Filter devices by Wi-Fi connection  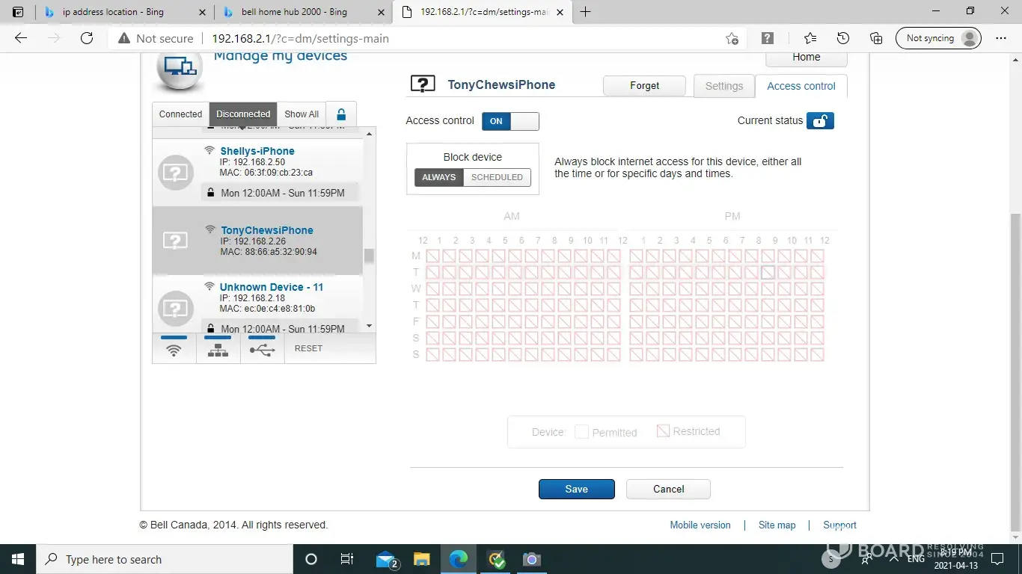point(174,348)
